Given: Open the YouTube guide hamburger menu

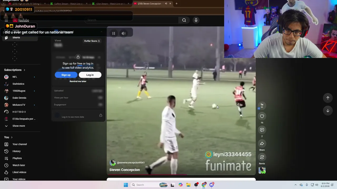Looking at the screenshot, I should pos(6,20).
